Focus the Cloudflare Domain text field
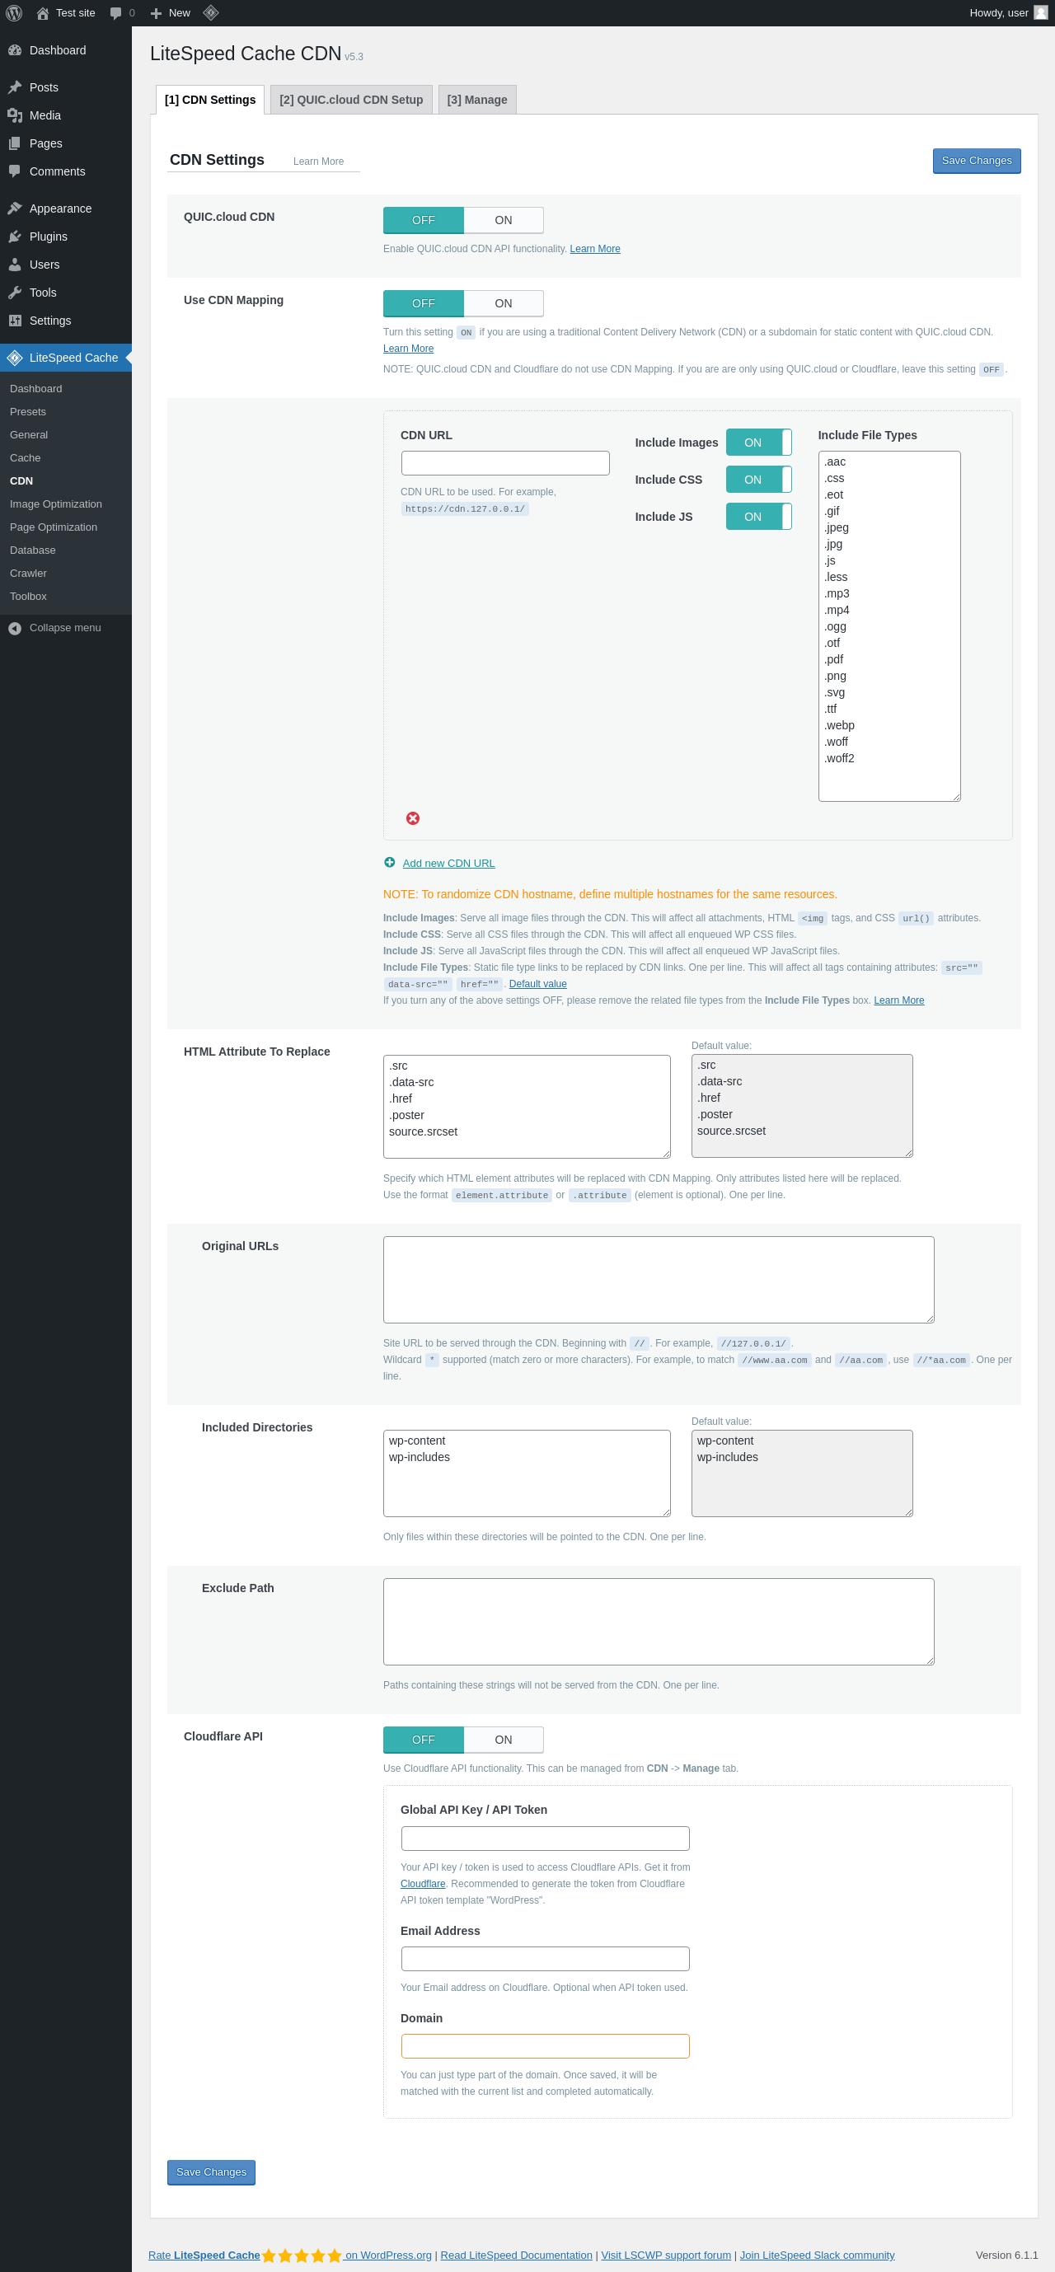This screenshot has width=1055, height=2272. (545, 2046)
